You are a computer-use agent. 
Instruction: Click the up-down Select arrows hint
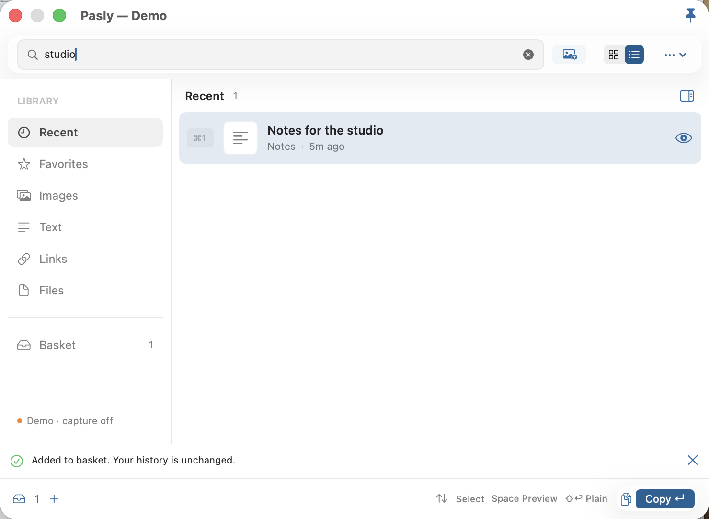(460, 499)
